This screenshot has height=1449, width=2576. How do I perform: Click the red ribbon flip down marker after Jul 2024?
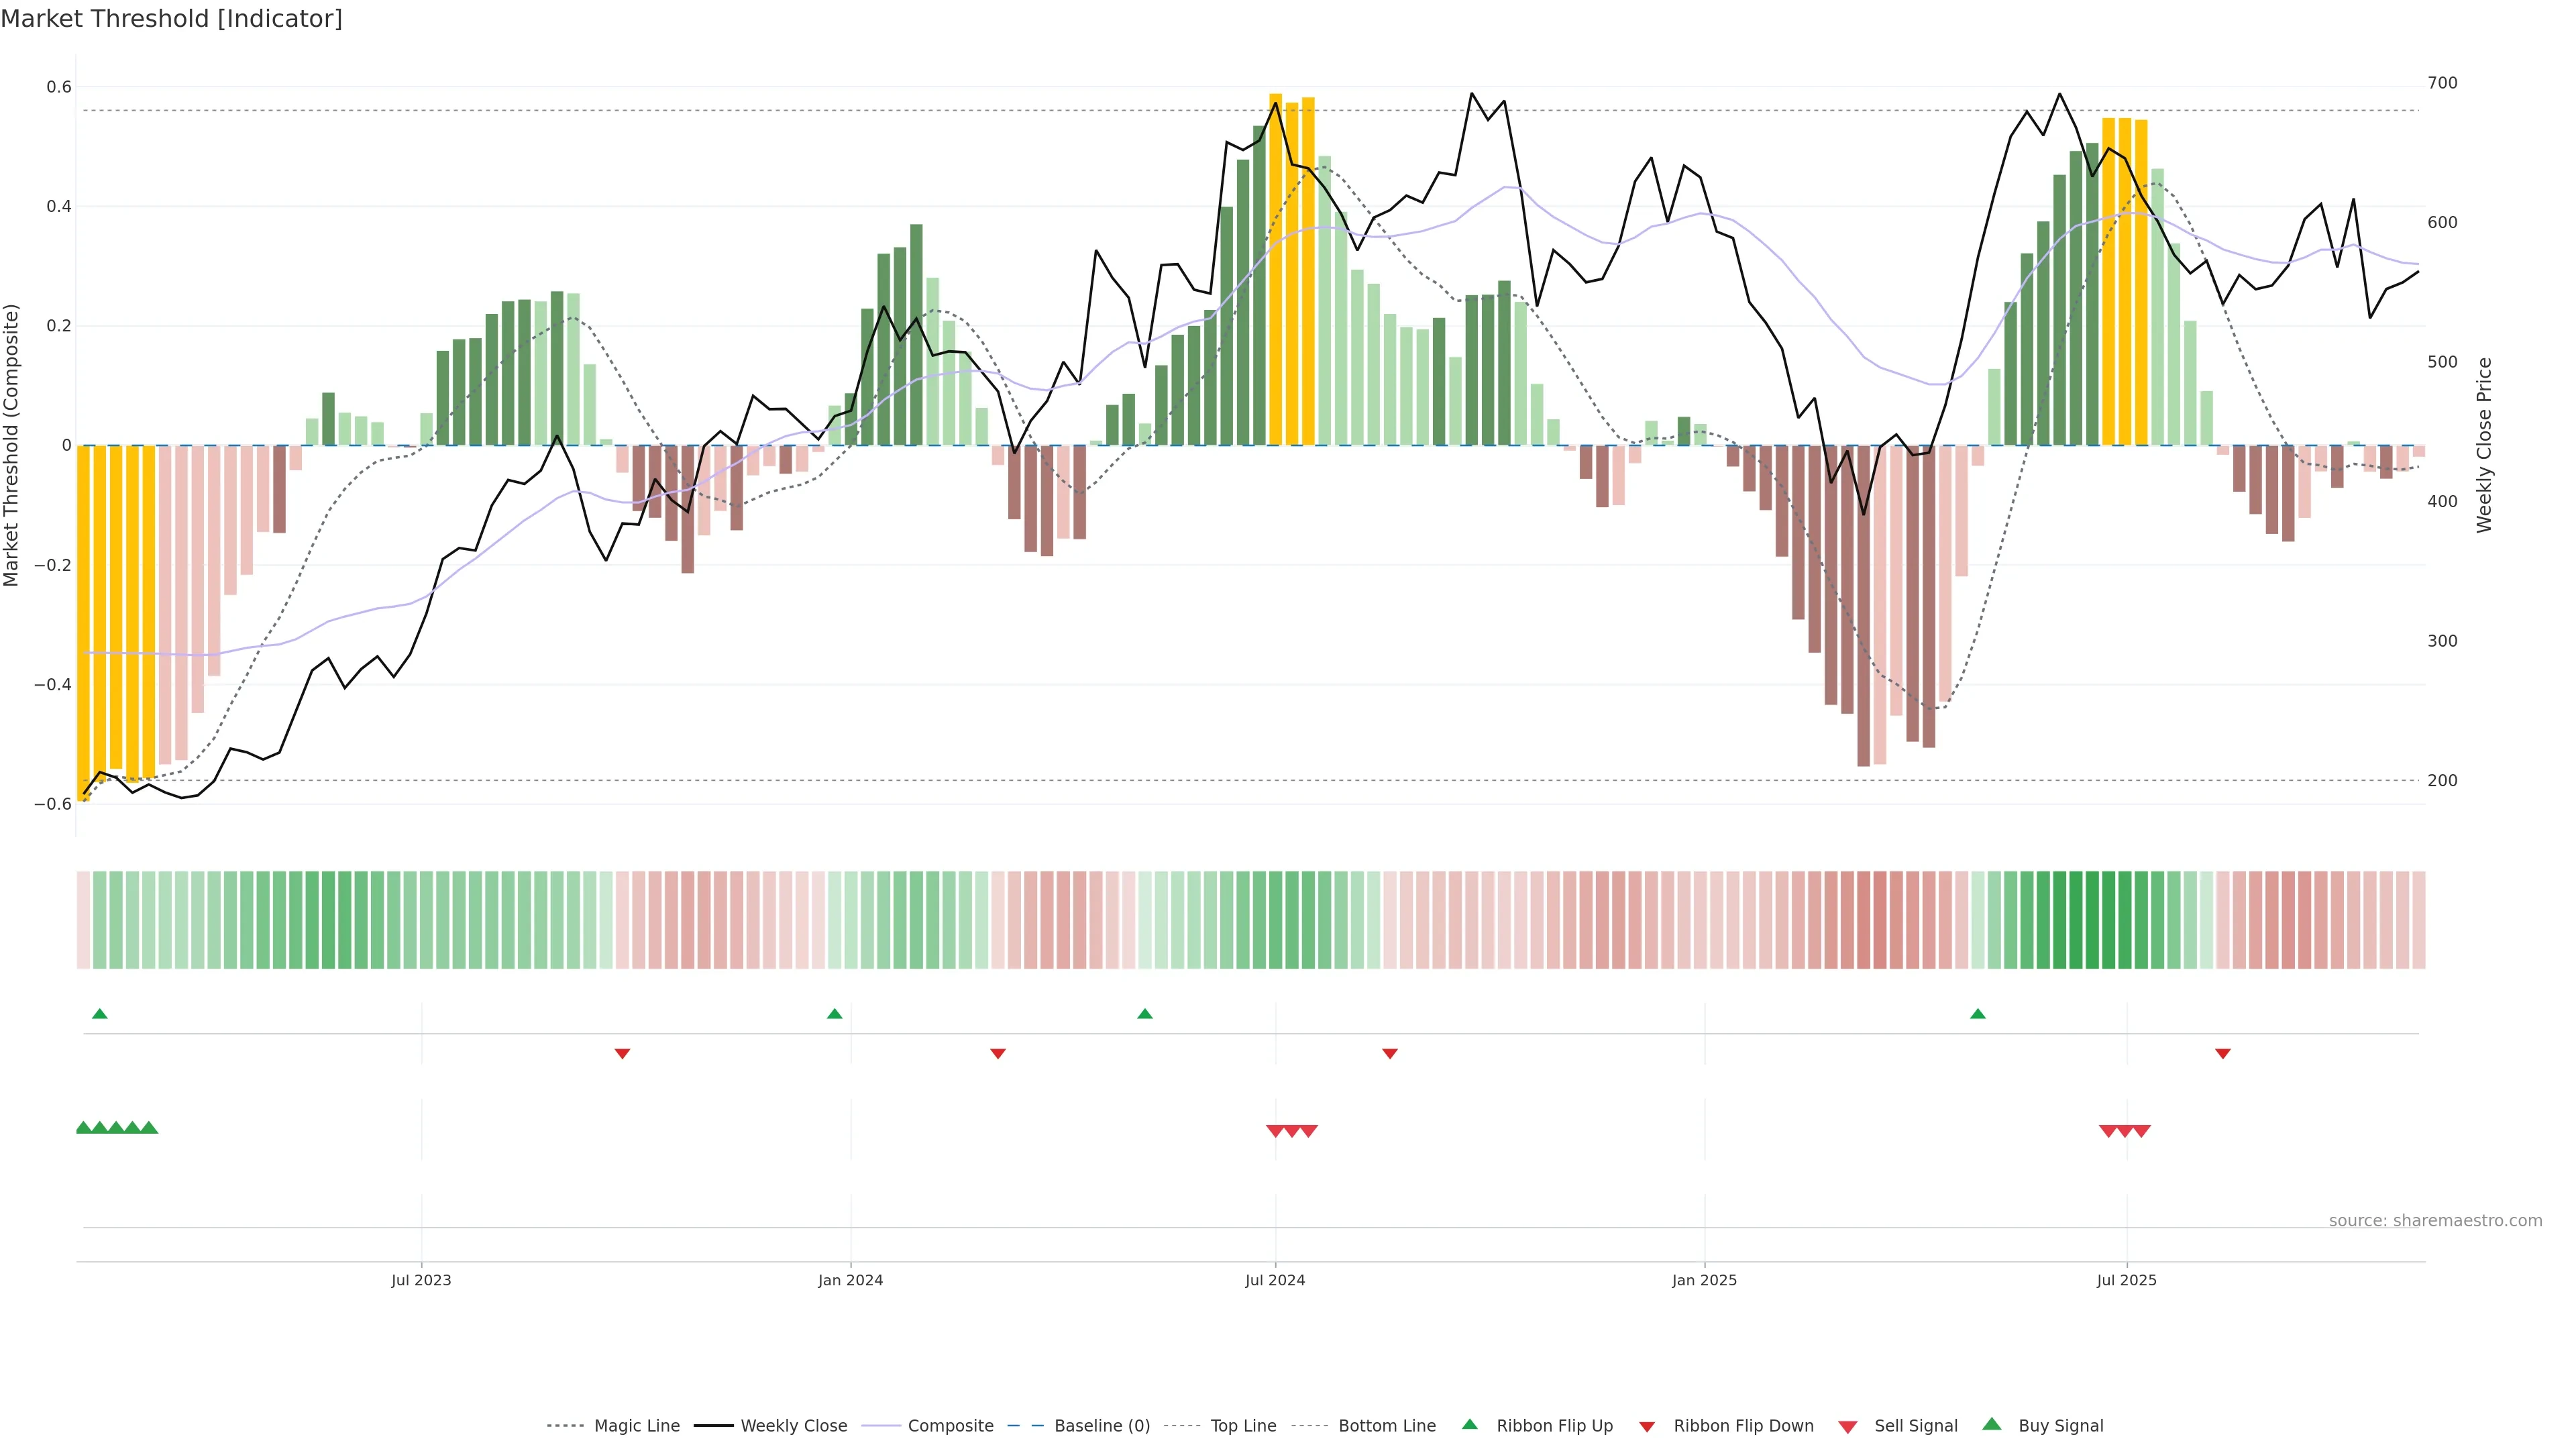tap(1389, 1053)
